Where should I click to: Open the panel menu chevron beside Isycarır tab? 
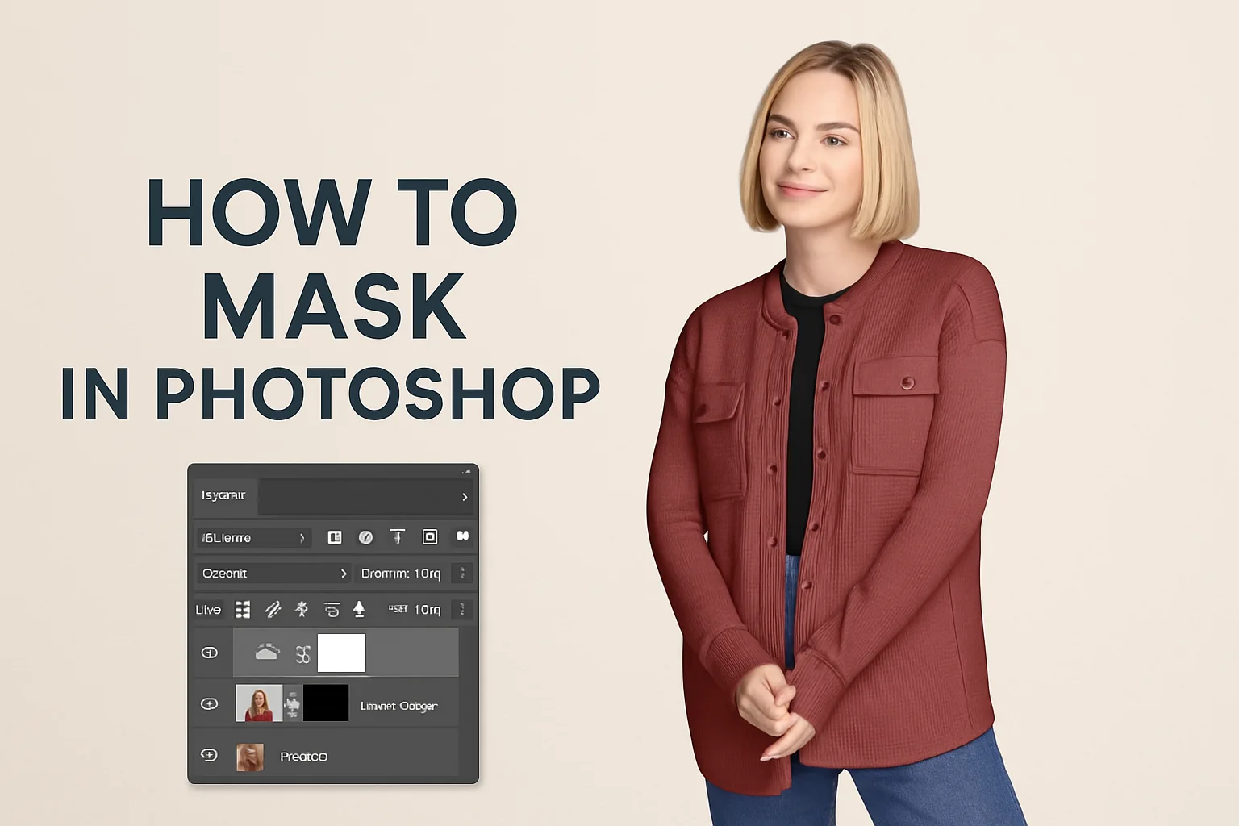465,497
